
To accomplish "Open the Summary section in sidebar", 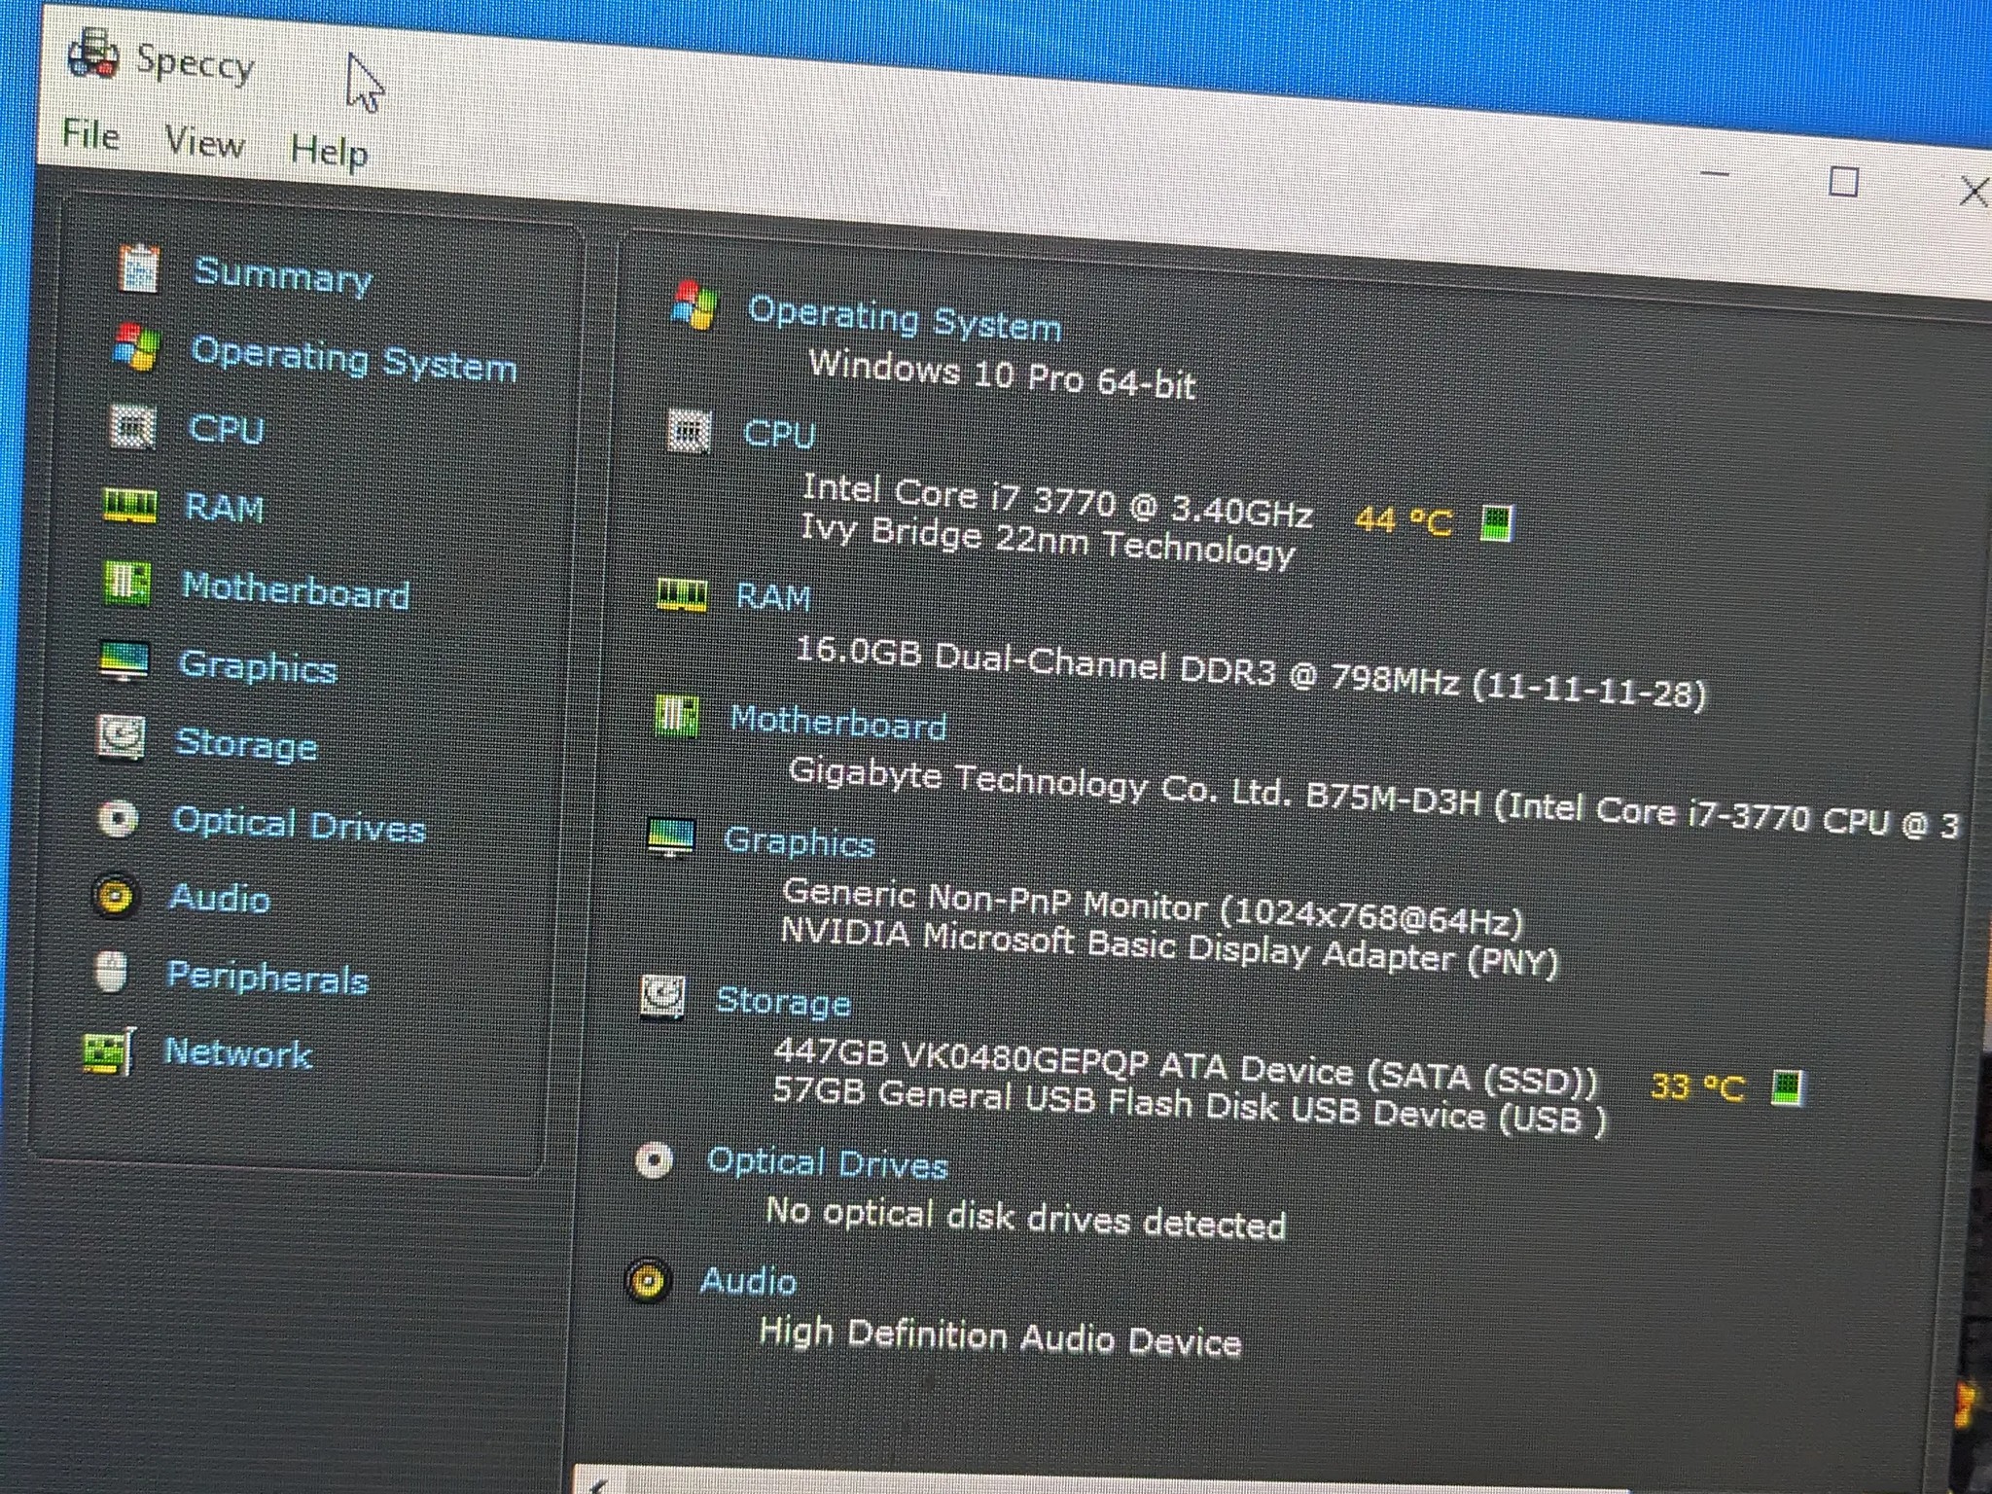I will pos(283,275).
